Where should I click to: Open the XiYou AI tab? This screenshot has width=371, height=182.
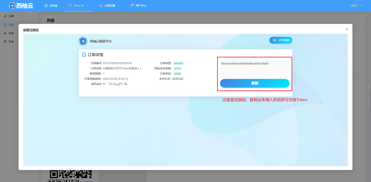[x=78, y=5]
